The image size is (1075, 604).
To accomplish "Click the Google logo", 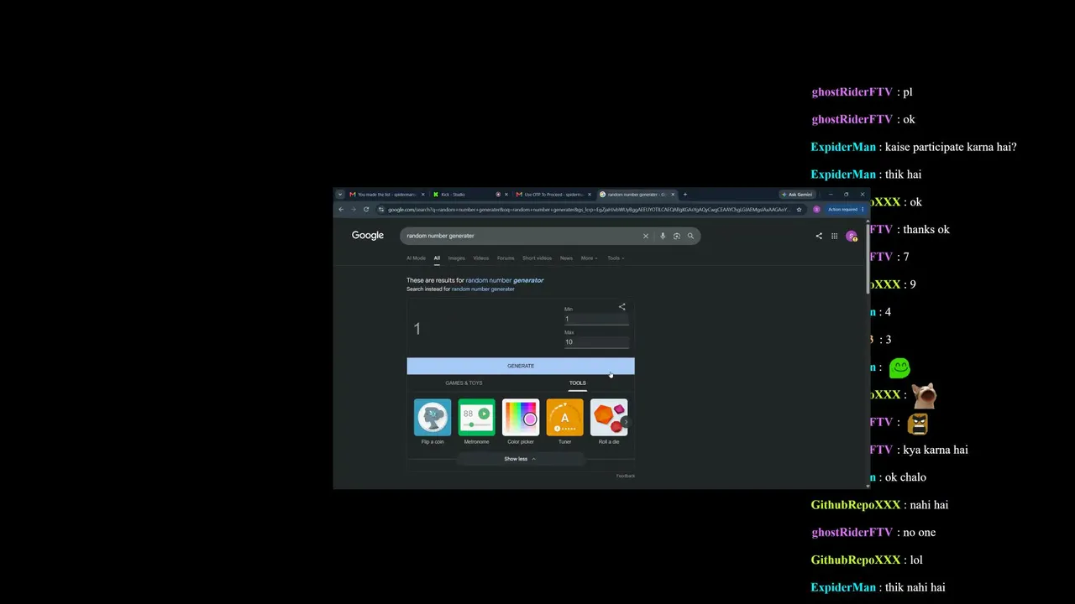I will click(368, 236).
